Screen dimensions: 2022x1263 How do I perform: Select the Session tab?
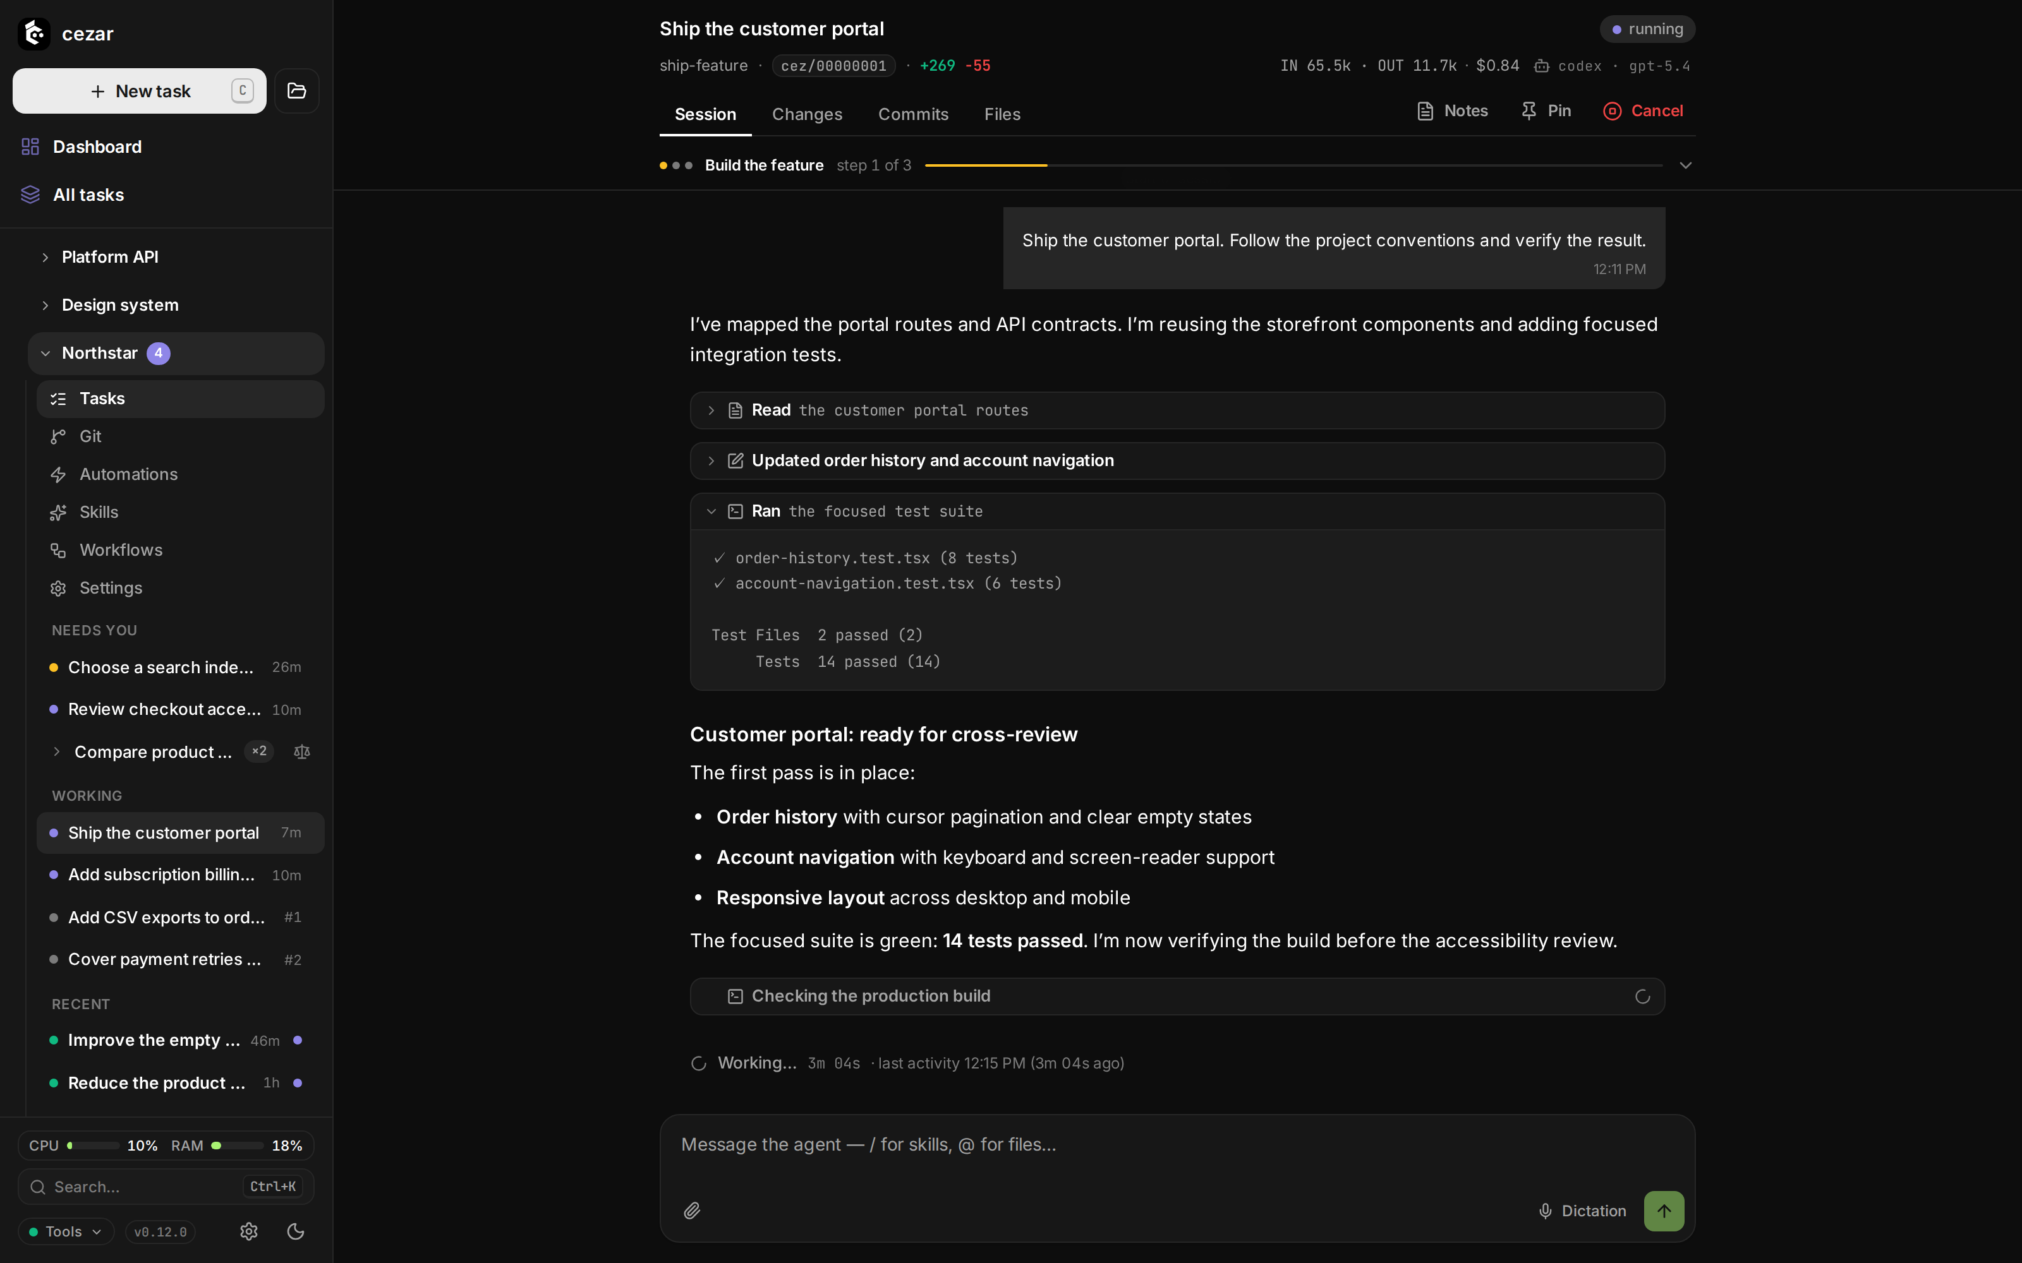705,114
